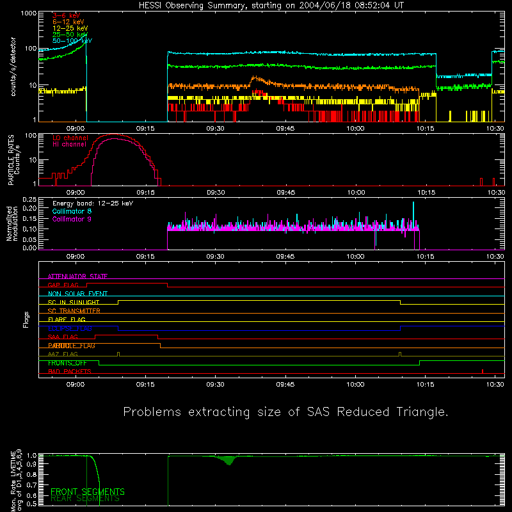Select the Collimator 8 legend label
This screenshot has width=512, height=512.
[x=72, y=211]
